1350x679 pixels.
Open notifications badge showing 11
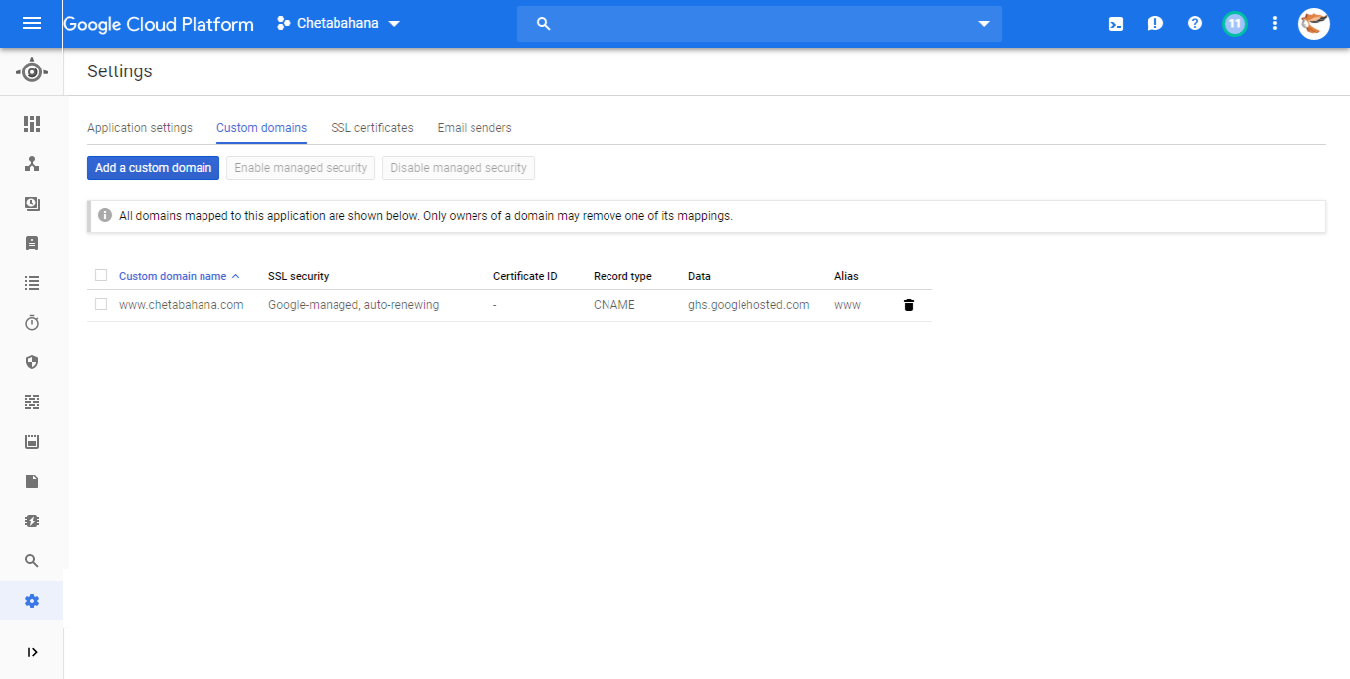[1235, 24]
